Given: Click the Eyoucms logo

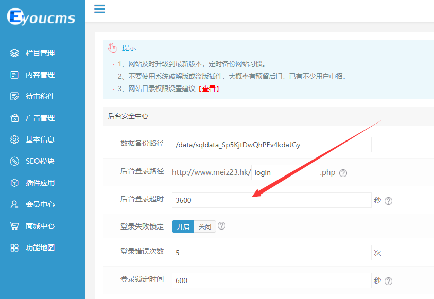Looking at the screenshot, I should point(41,17).
